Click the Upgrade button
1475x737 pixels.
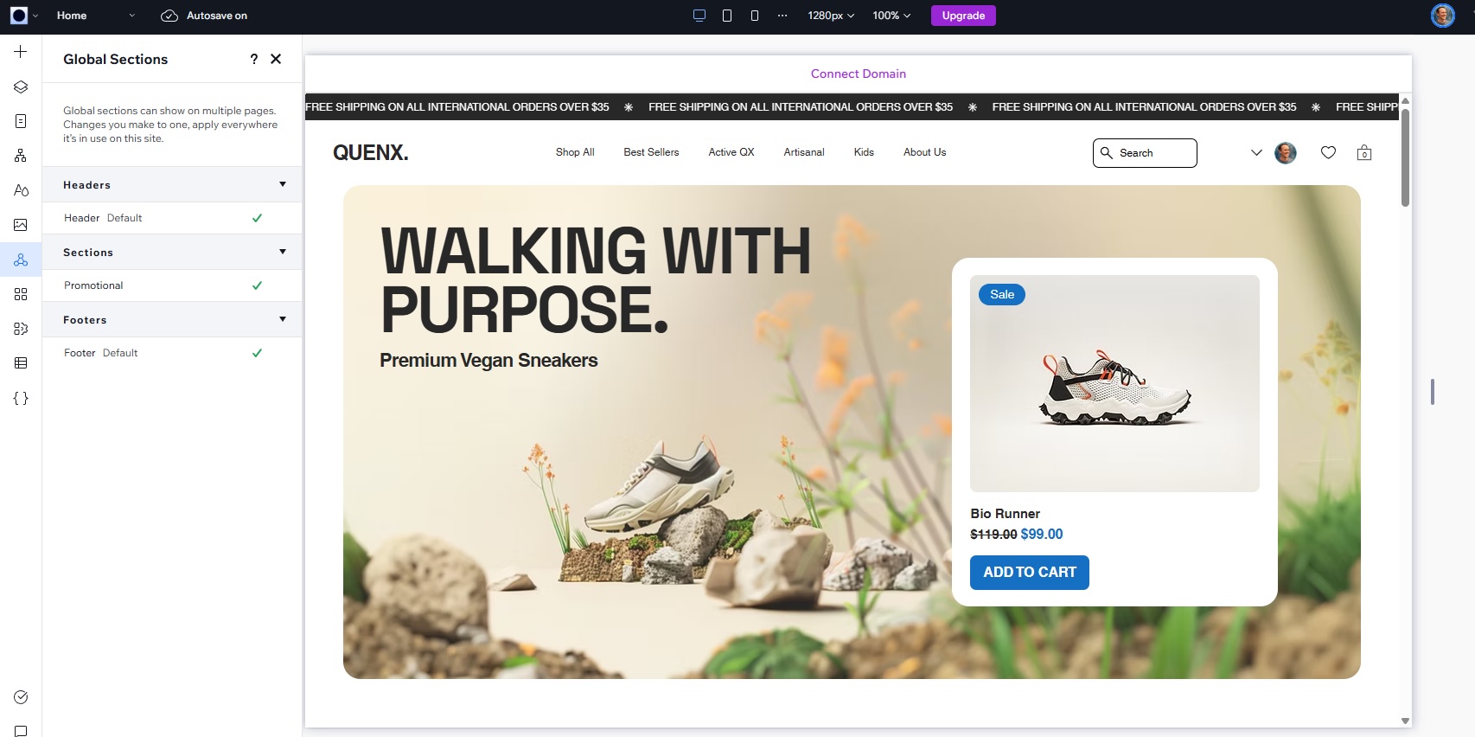(x=963, y=16)
